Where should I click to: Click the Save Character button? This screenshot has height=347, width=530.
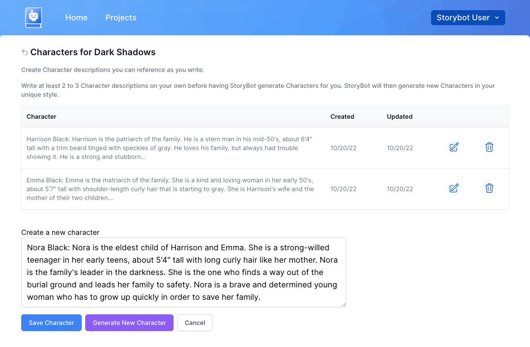(51, 323)
